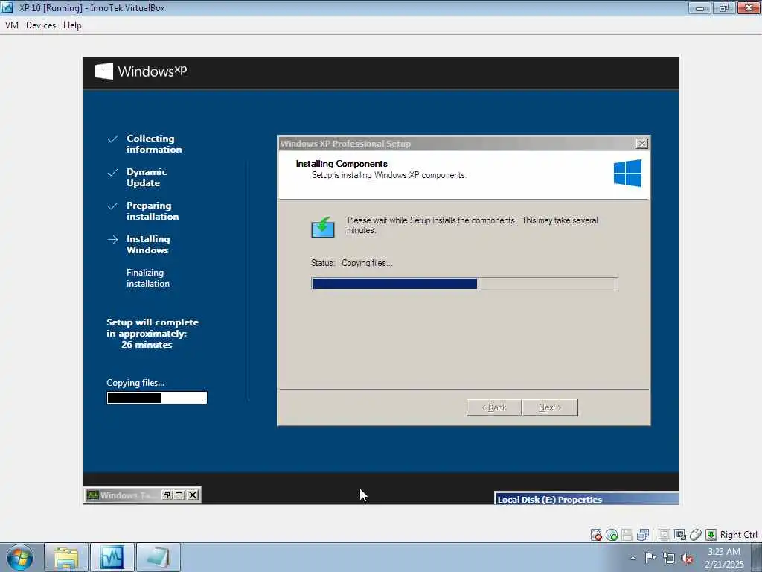762x572 pixels.
Task: Click the VirtualBox network activity globe icon
Action: tap(612, 535)
